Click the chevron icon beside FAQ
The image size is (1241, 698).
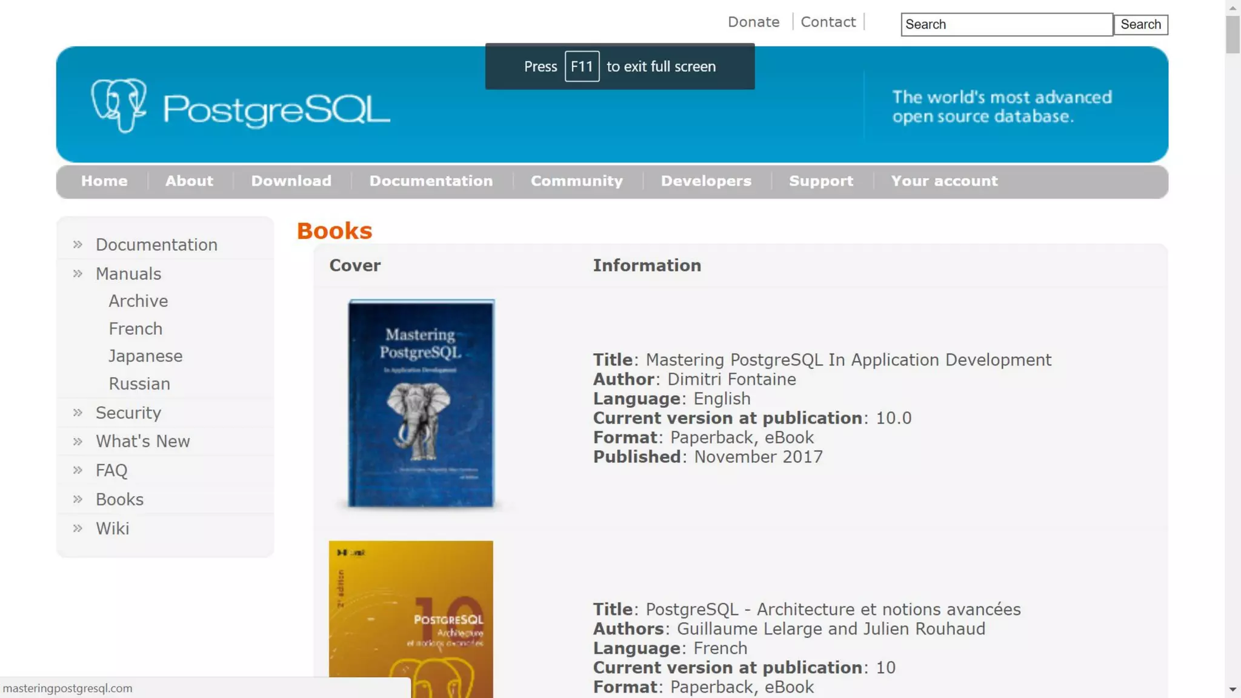click(78, 471)
